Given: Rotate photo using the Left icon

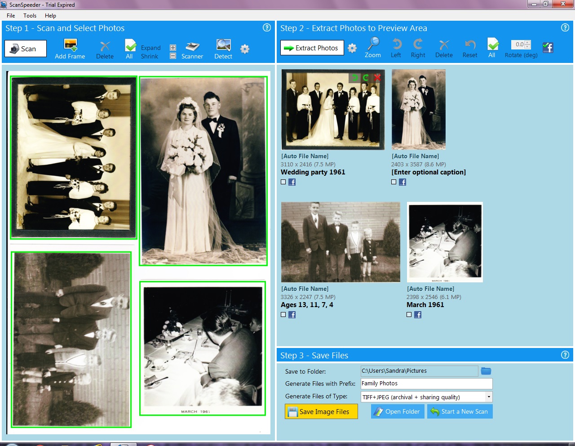Looking at the screenshot, I should (396, 44).
